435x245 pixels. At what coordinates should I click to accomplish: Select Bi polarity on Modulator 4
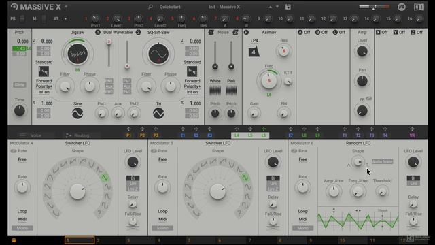coord(133,178)
